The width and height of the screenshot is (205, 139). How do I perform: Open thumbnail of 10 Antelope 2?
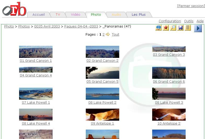pyautogui.click(x=169, y=115)
